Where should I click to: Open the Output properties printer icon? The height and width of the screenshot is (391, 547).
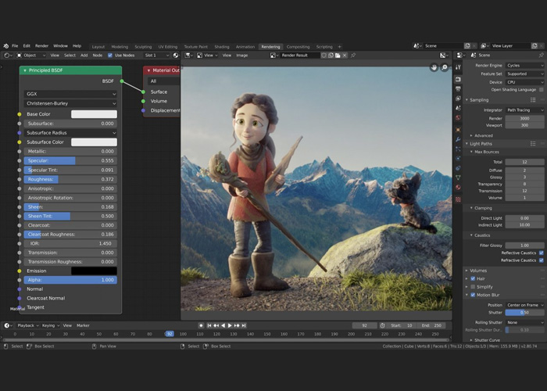point(458,89)
